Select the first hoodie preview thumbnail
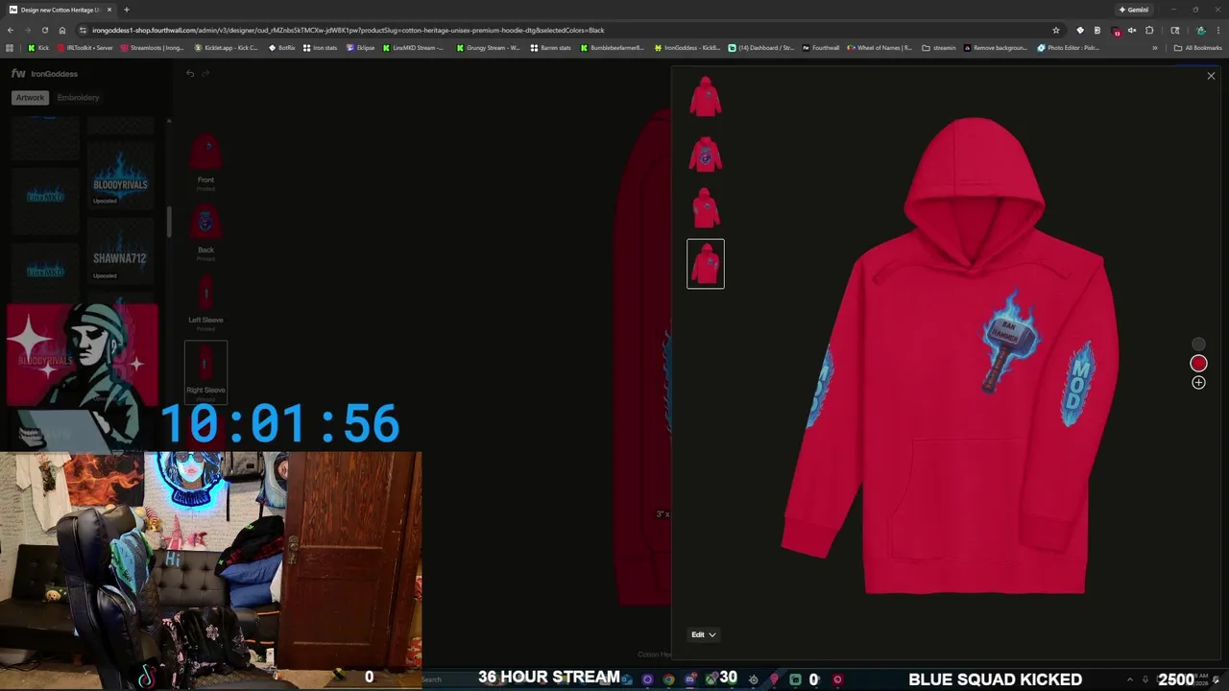This screenshot has height=691, width=1229. pos(706,97)
